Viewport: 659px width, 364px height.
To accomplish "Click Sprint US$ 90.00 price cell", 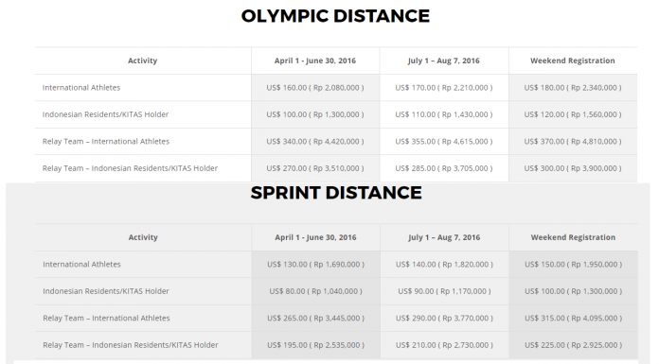I will coord(444,291).
